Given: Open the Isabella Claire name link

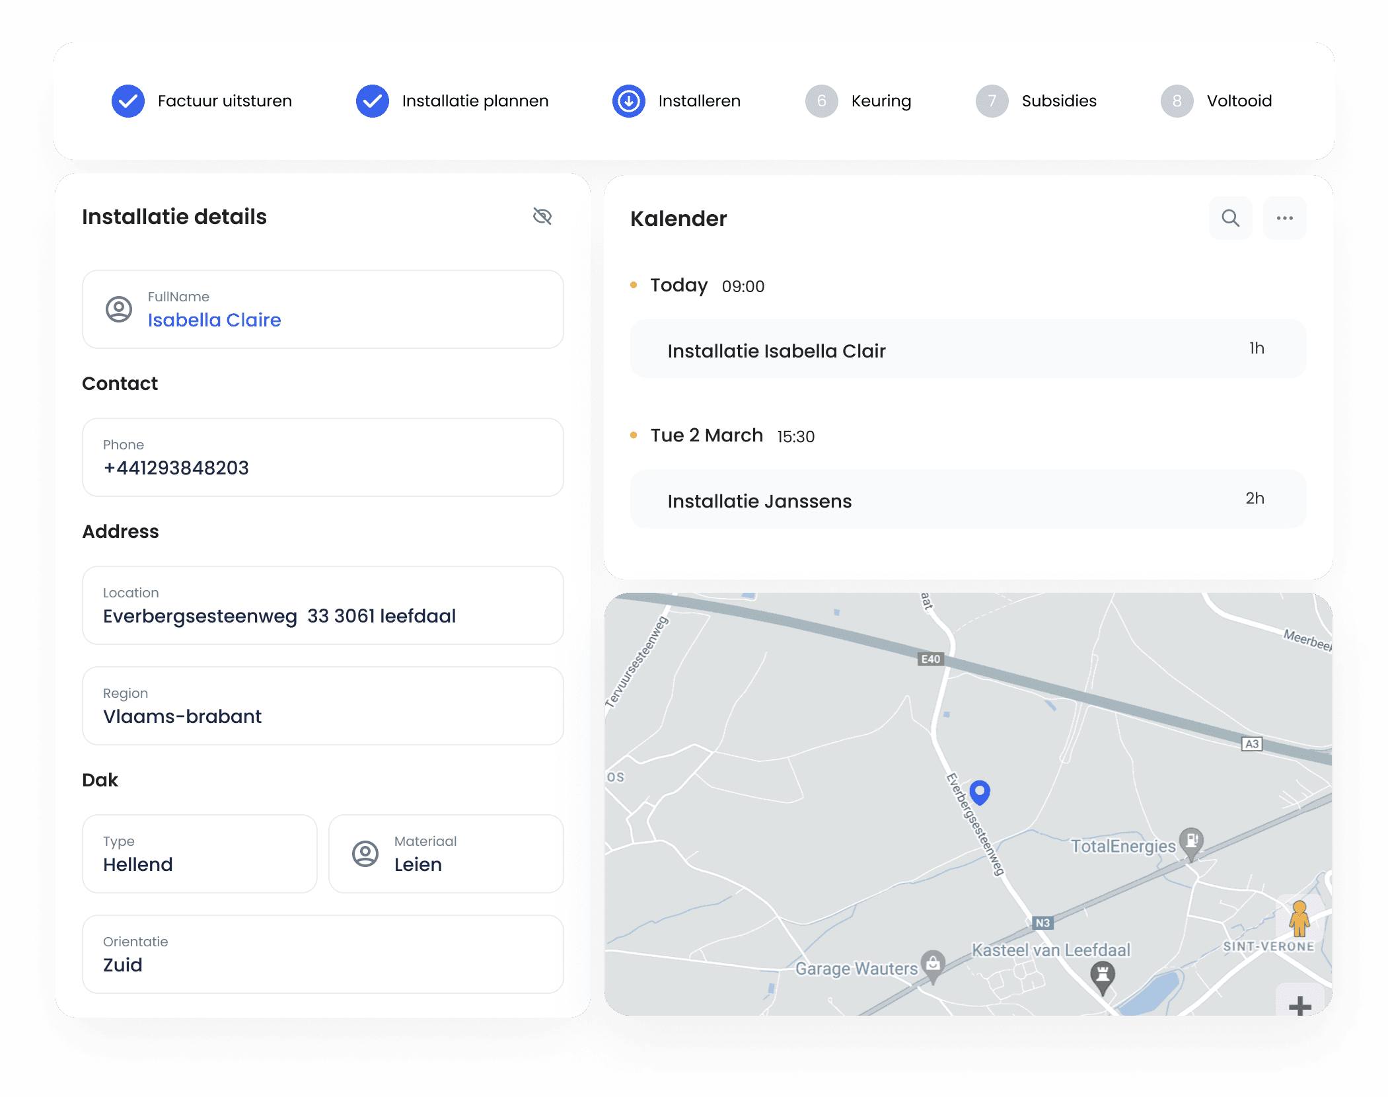Looking at the screenshot, I should (215, 320).
